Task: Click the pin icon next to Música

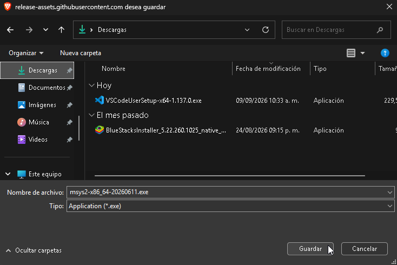Action: coord(69,122)
